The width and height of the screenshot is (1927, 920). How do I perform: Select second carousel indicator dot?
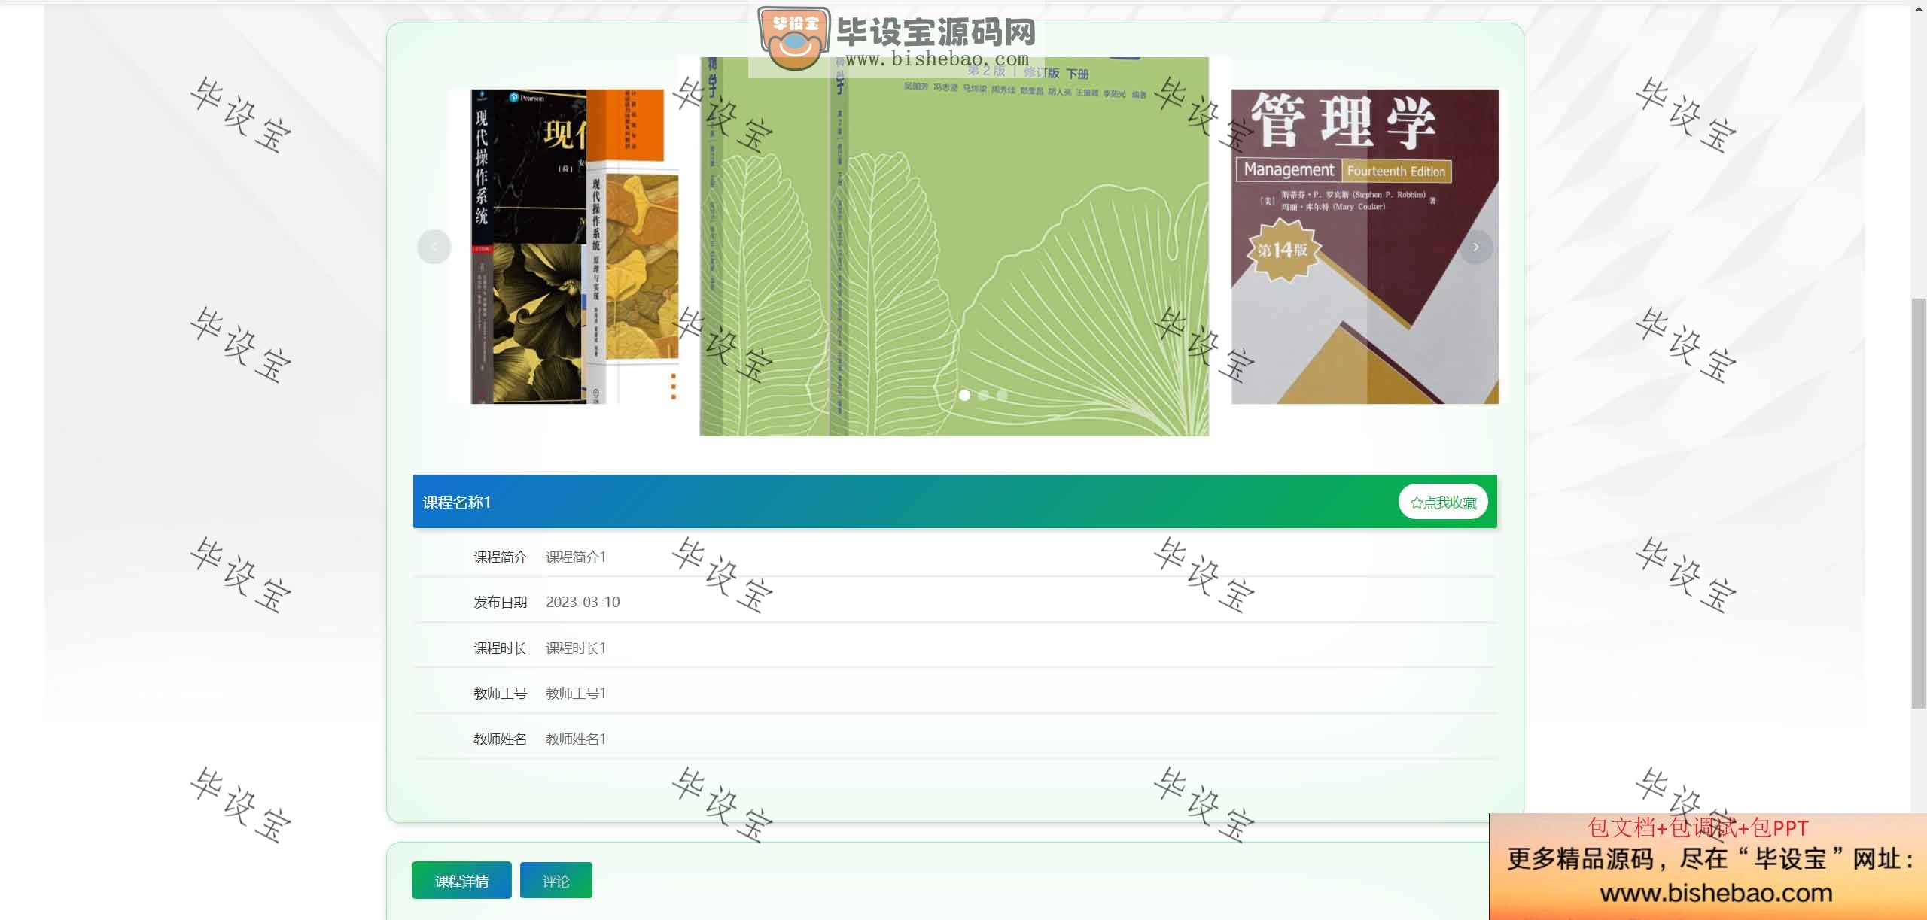point(983,395)
